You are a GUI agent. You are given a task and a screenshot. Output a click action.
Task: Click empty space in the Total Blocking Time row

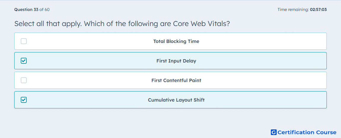(261, 41)
